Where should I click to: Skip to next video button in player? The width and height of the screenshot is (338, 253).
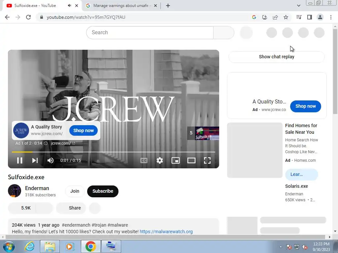(35, 160)
